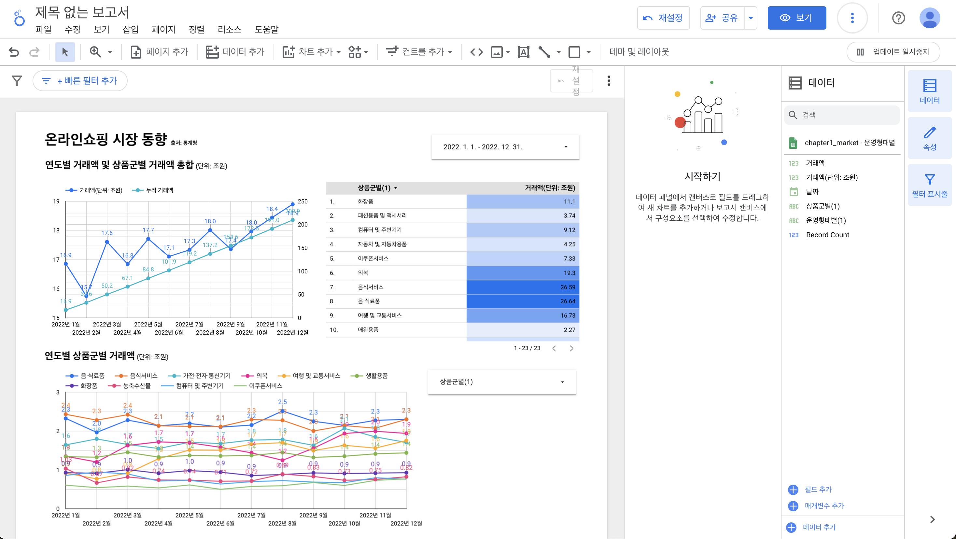The image size is (956, 539).
Task: Open the help question mark icon
Action: [x=898, y=18]
